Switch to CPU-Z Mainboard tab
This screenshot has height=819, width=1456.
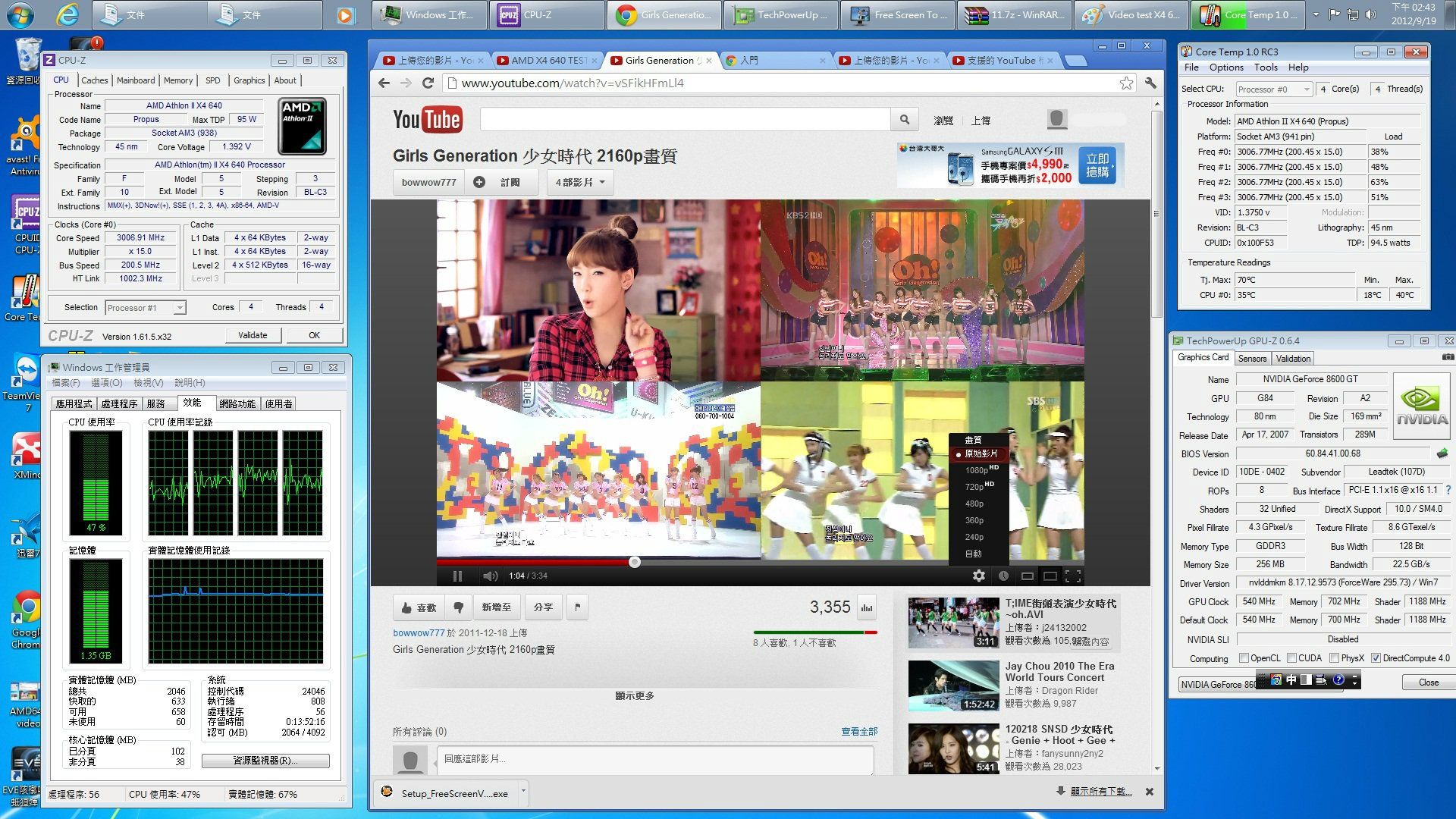136,80
